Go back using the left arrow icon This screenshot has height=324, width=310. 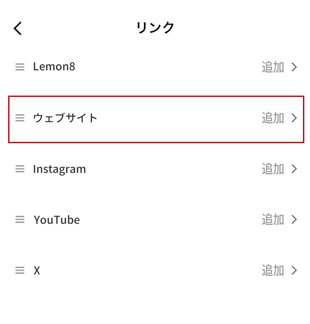click(18, 28)
